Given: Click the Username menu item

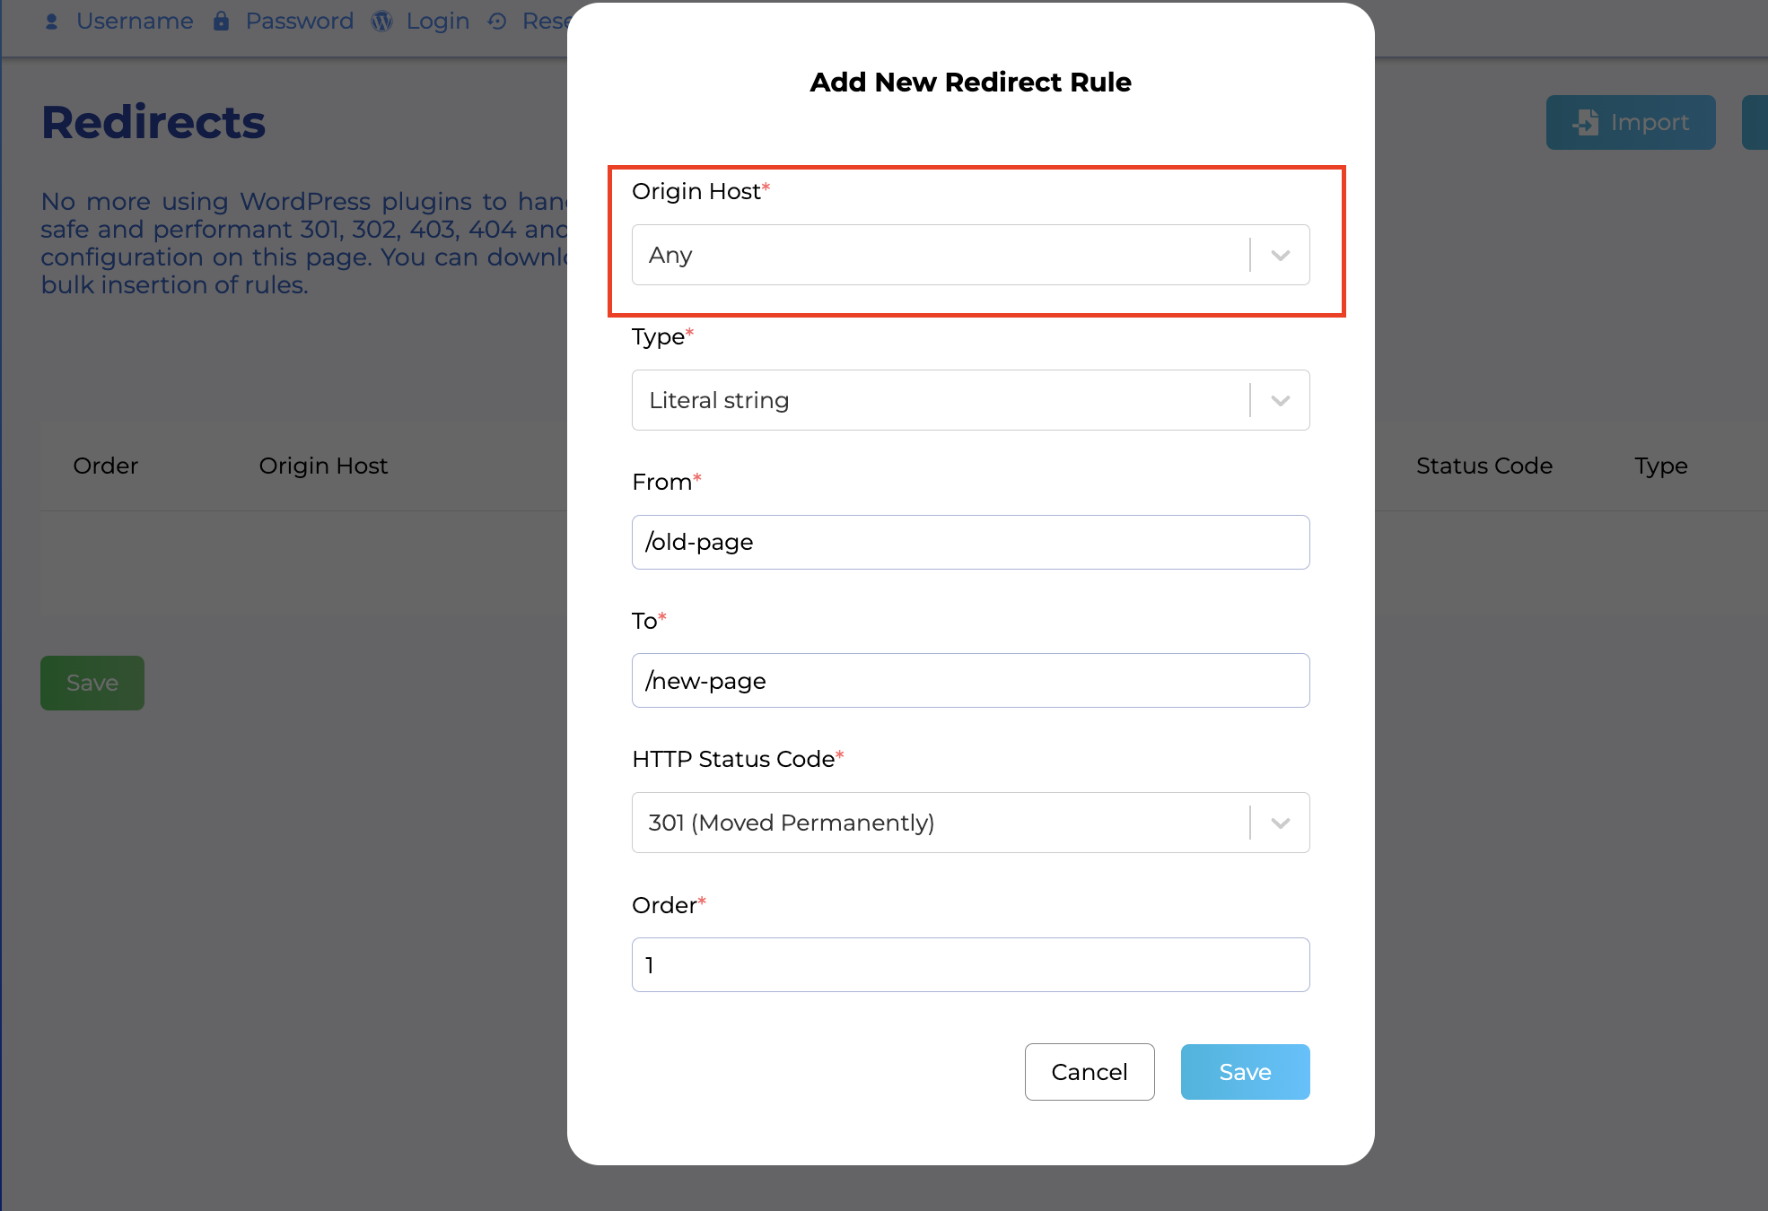Looking at the screenshot, I should tap(135, 21).
